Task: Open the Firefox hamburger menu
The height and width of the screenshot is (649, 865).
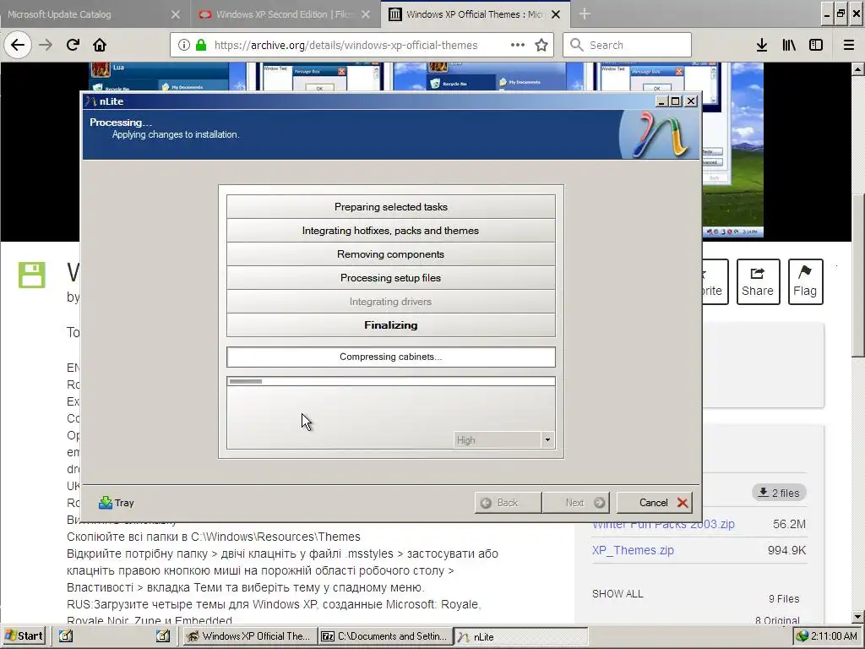Action: coord(849,45)
